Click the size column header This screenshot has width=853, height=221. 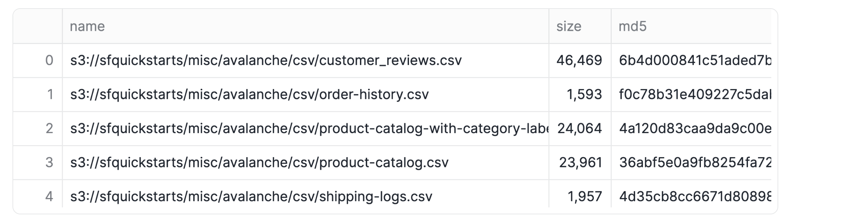point(580,26)
